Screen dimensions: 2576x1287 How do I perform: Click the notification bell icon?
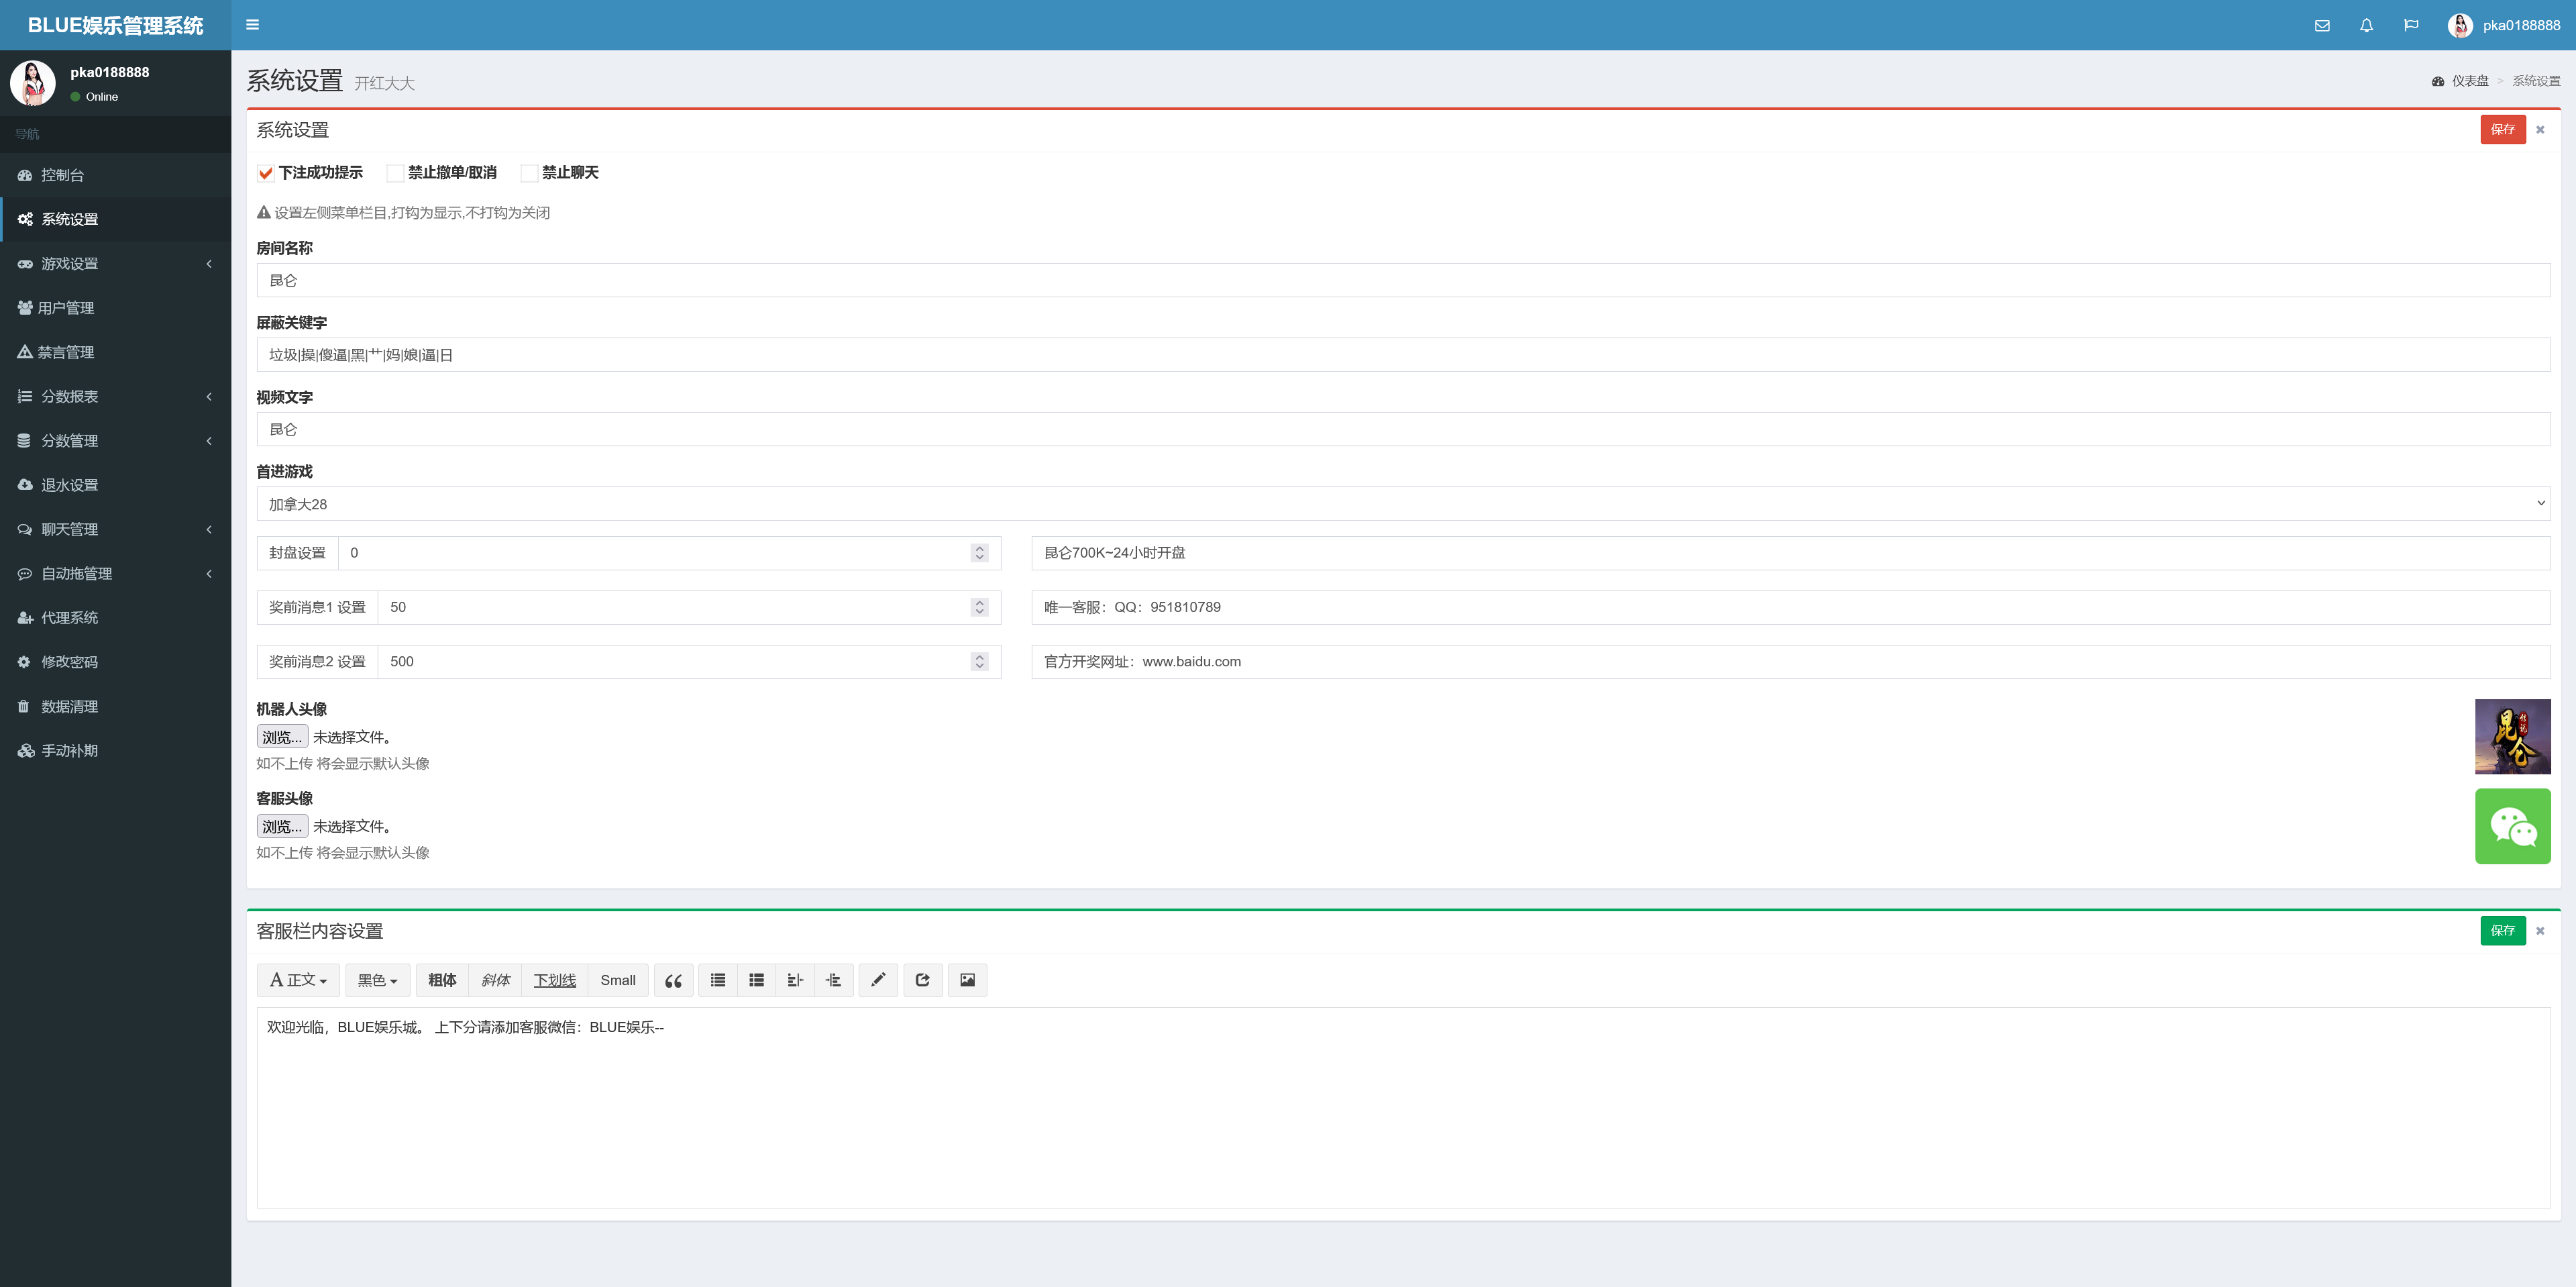[x=2366, y=26]
